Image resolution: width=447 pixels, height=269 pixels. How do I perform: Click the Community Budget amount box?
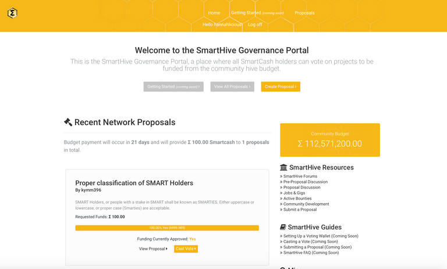click(330, 140)
